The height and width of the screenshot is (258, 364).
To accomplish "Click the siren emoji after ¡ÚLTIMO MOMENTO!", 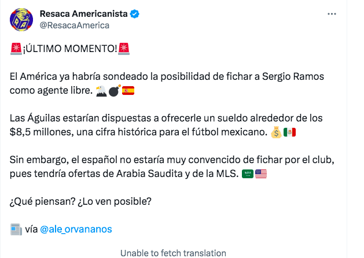I will click(123, 49).
